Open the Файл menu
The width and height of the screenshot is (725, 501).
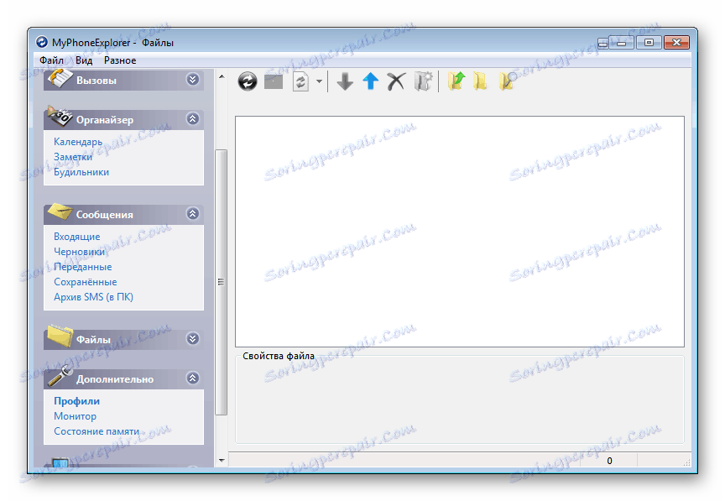(x=51, y=60)
